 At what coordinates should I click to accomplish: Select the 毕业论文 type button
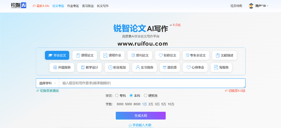tap(57, 55)
